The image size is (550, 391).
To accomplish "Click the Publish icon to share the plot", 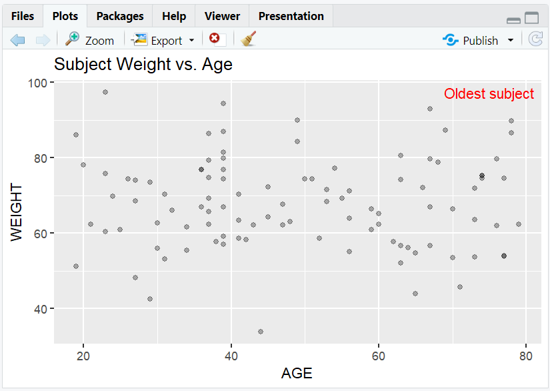I will pyautogui.click(x=451, y=40).
